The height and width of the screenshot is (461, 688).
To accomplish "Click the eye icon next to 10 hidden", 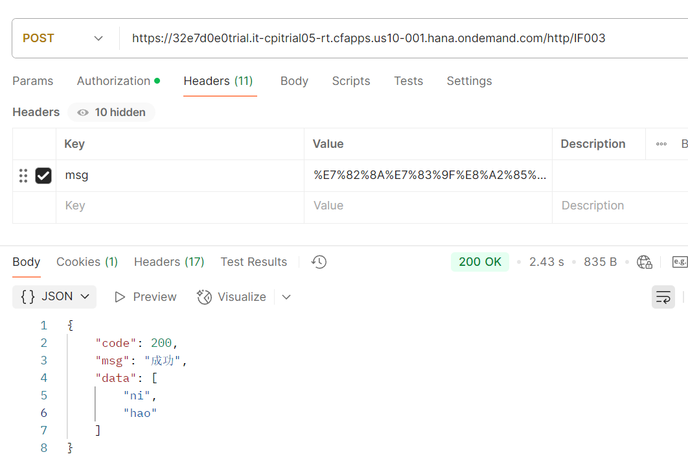I will 82,112.
